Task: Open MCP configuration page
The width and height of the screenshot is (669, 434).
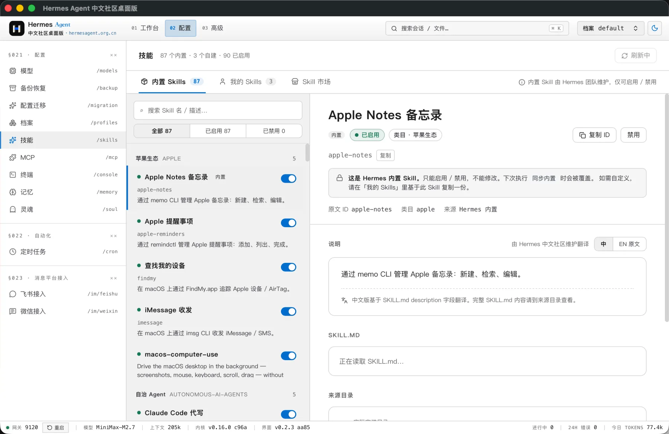Action: tap(63, 157)
